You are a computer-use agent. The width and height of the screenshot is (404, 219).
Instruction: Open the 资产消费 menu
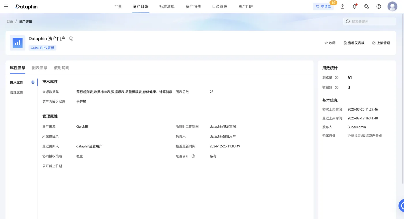[x=193, y=6]
